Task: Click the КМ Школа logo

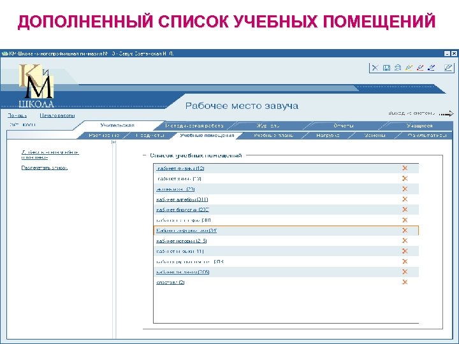Action: [x=36, y=86]
